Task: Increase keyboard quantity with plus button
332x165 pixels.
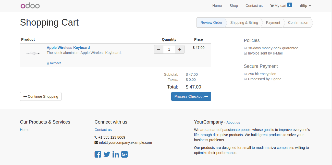Action: (180, 49)
